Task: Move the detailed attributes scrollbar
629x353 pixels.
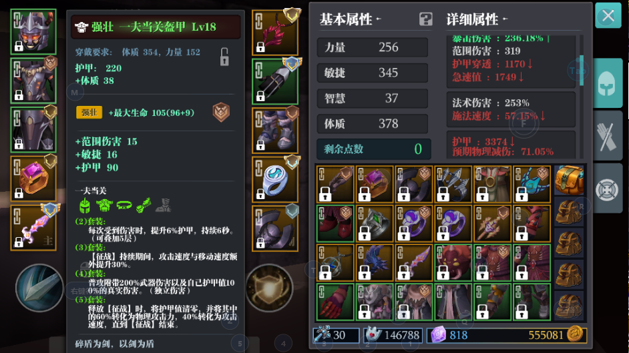Action: (582, 71)
